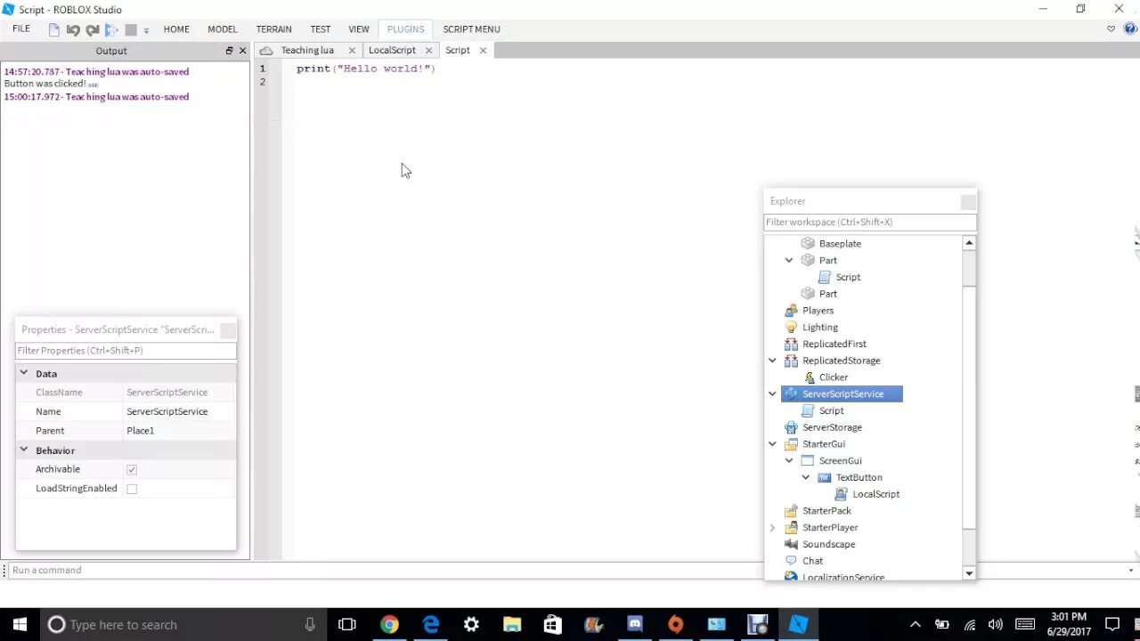Open Chrome from the taskbar
Viewport: 1140px width, 641px height.
tap(389, 624)
